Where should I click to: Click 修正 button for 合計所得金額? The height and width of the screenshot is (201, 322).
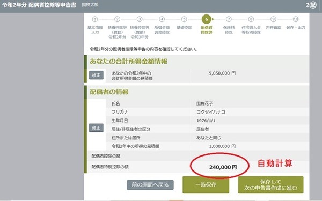pos(96,75)
